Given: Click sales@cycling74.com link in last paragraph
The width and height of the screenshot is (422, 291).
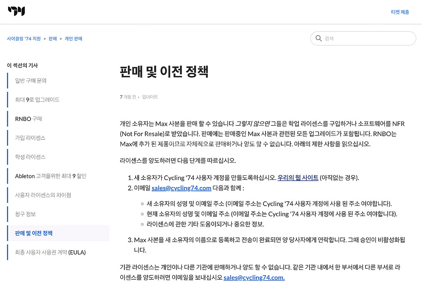Looking at the screenshot, I should coord(254,277).
